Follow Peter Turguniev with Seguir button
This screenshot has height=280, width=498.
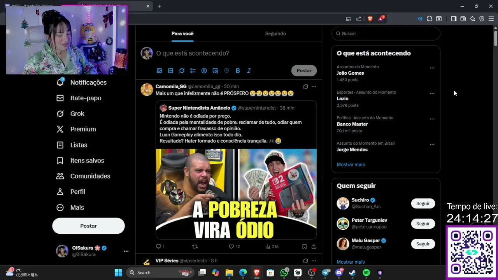(423, 224)
